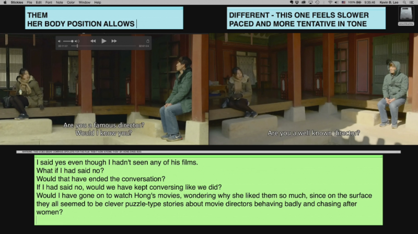Set max volume via loud speaker icon
The width and height of the screenshot is (418, 234).
pyautogui.click(x=77, y=41)
